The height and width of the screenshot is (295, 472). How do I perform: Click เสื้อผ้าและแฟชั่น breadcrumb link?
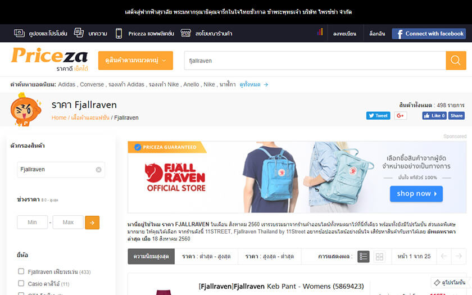click(x=90, y=117)
